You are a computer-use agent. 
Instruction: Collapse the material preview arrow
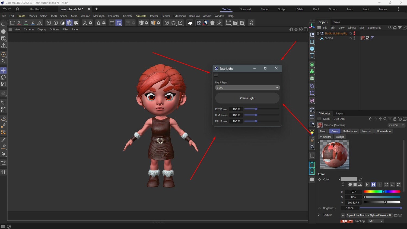(x=319, y=142)
